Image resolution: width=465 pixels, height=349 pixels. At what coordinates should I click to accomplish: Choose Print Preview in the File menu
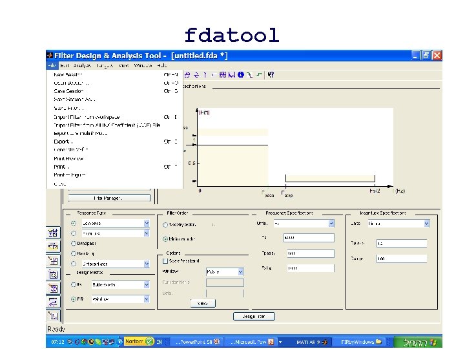tap(115, 159)
